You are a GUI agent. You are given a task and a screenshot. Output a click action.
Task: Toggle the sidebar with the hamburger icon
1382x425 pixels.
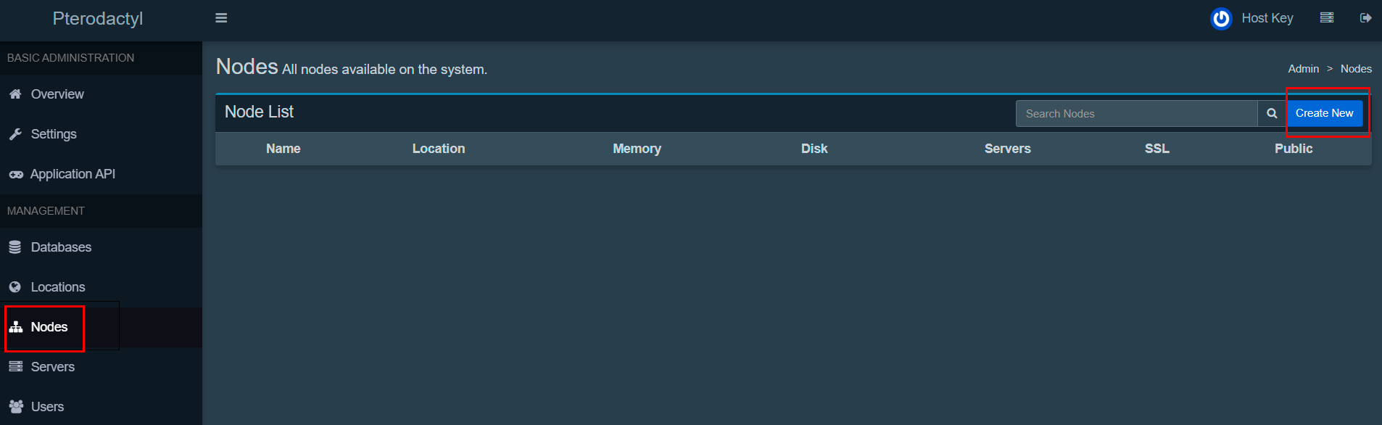click(x=221, y=18)
